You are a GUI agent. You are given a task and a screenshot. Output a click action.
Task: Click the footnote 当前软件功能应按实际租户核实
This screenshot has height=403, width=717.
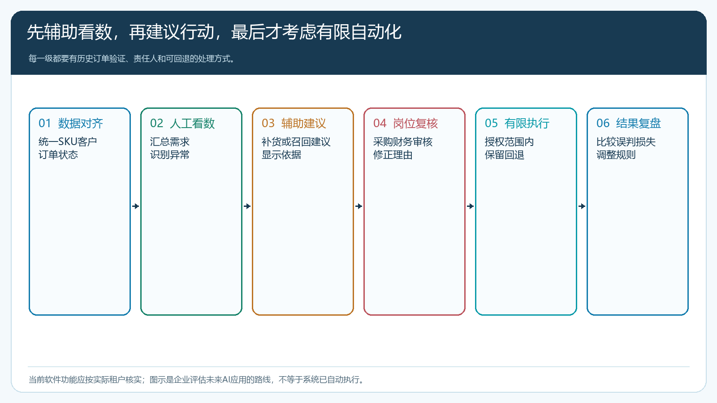85,380
